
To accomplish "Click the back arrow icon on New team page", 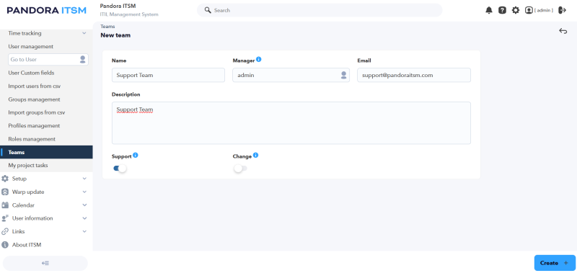I will [x=563, y=31].
